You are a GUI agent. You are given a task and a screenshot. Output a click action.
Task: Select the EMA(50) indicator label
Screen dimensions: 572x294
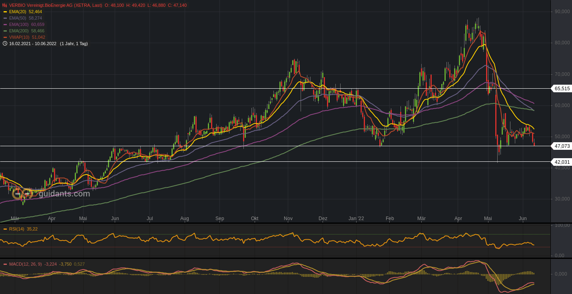(x=18, y=18)
